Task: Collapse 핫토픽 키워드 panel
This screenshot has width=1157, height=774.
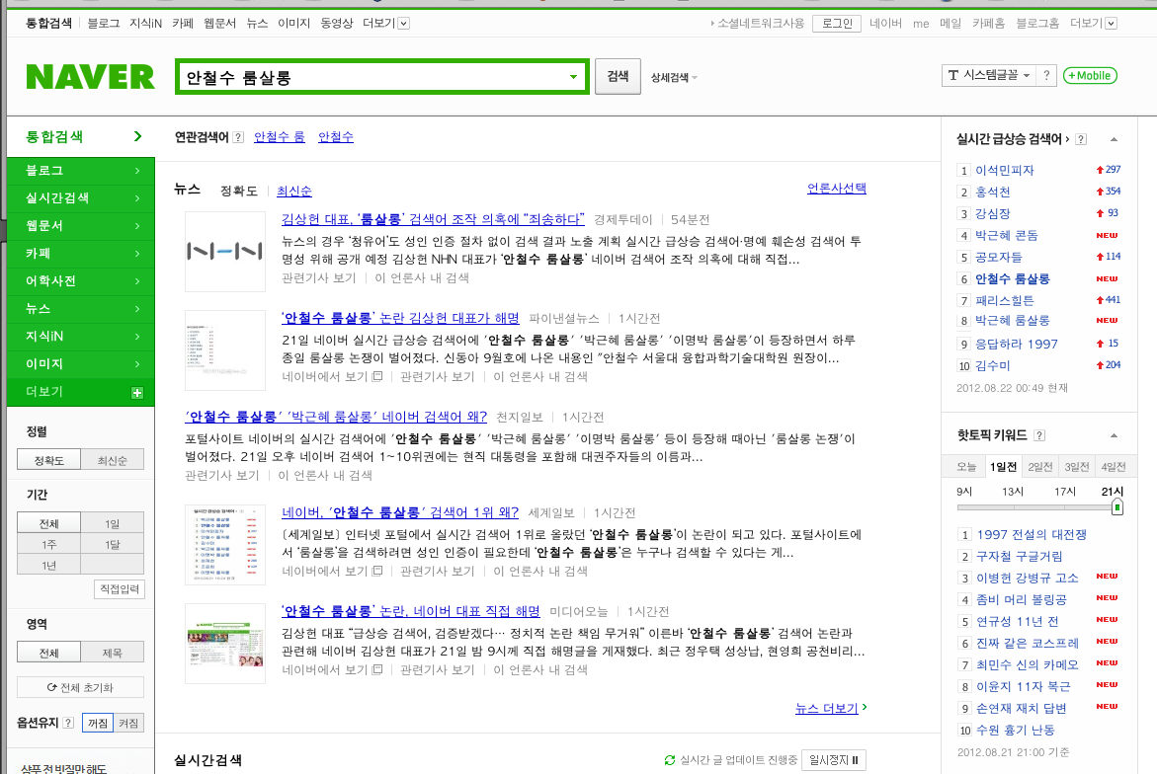Action: pos(1115,435)
